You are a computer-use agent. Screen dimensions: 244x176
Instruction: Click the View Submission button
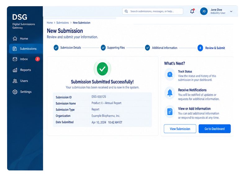[x=180, y=129]
